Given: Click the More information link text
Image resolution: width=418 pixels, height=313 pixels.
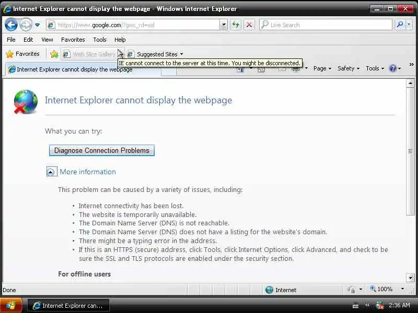Looking at the screenshot, I should (x=88, y=172).
